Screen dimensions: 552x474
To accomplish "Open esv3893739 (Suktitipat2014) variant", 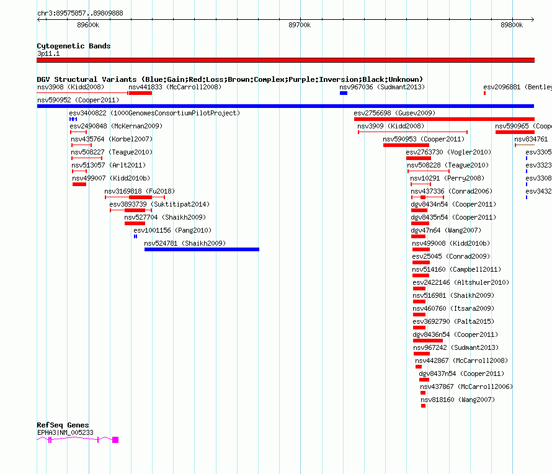I will pos(159,204).
